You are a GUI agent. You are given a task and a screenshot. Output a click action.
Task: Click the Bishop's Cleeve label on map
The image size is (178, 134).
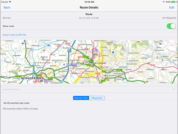pyautogui.click(x=100, y=40)
